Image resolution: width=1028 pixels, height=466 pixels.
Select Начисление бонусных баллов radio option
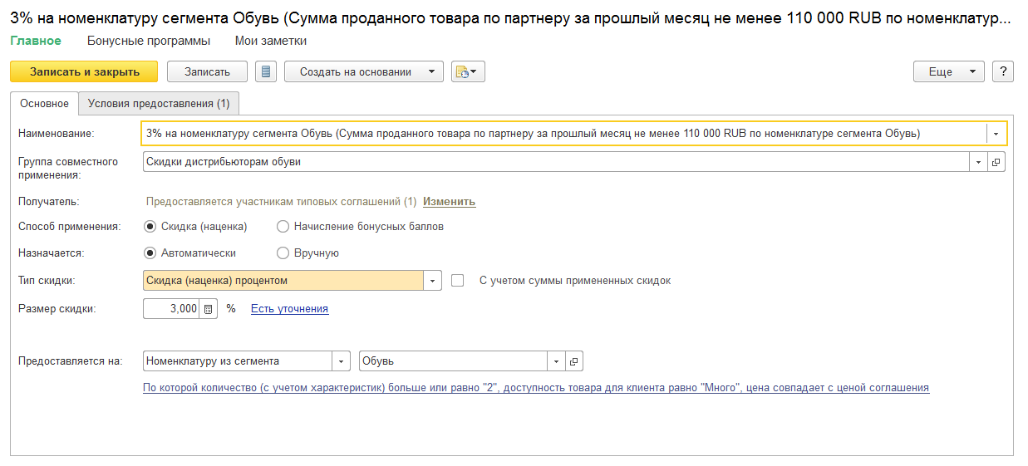click(x=283, y=226)
